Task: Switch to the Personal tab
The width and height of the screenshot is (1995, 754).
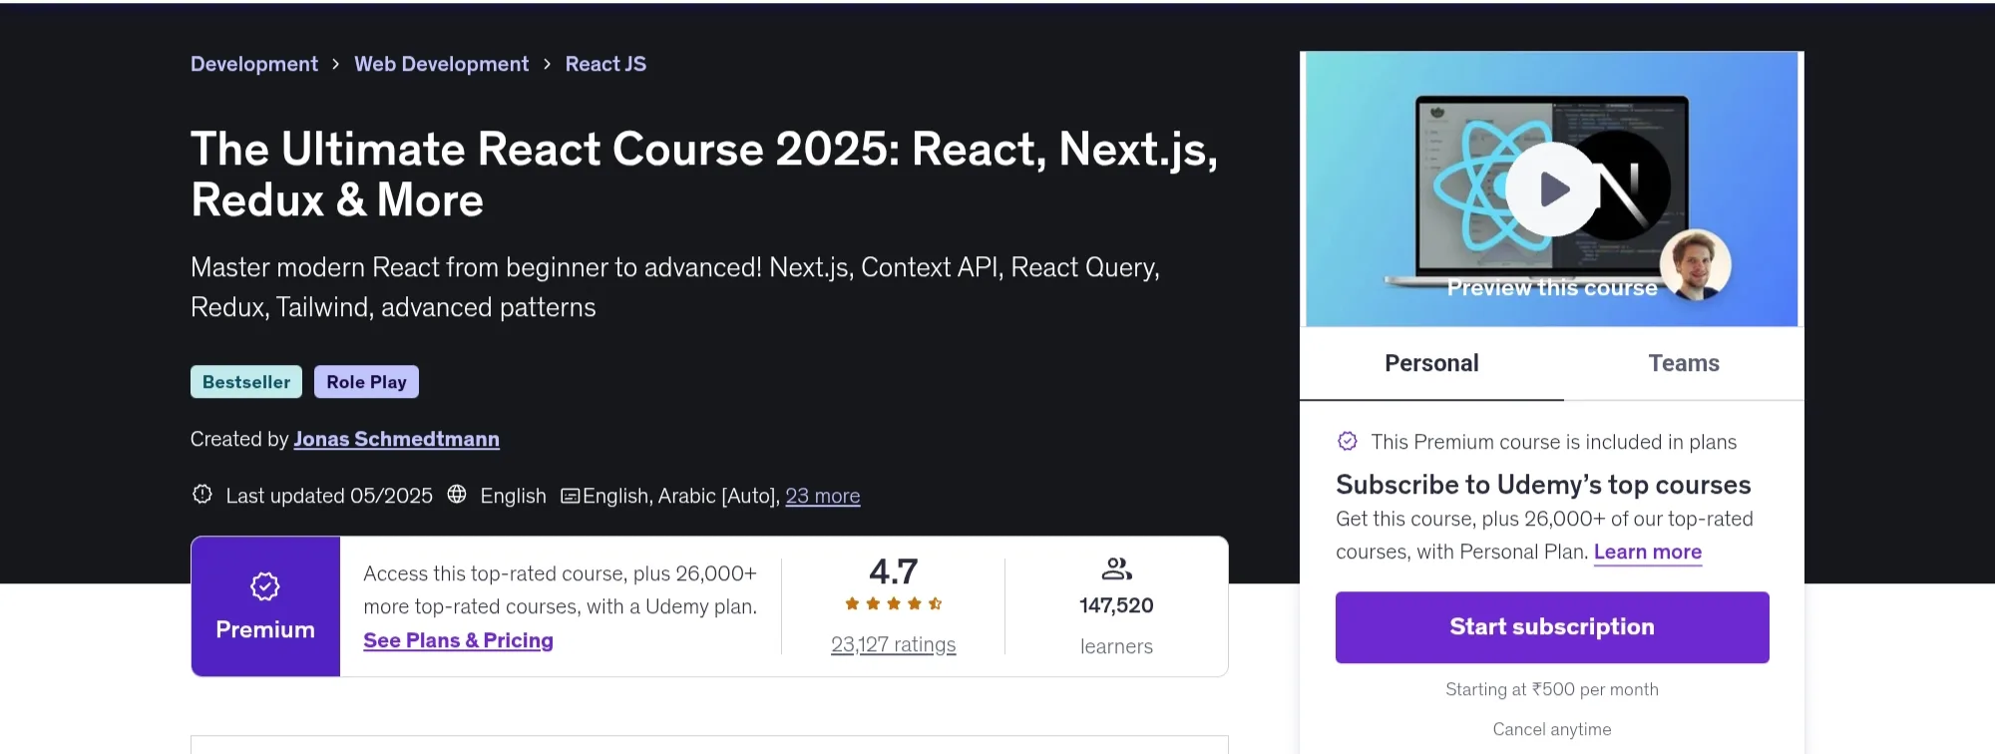Action: (1431, 363)
